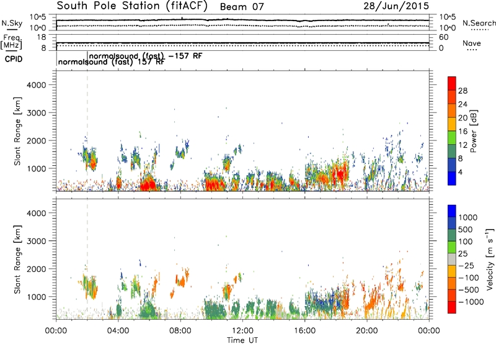Pick the yellow −100 to −25 Velocity swatch
Image resolution: width=496 pixels, height=344 pixels.
(452, 271)
